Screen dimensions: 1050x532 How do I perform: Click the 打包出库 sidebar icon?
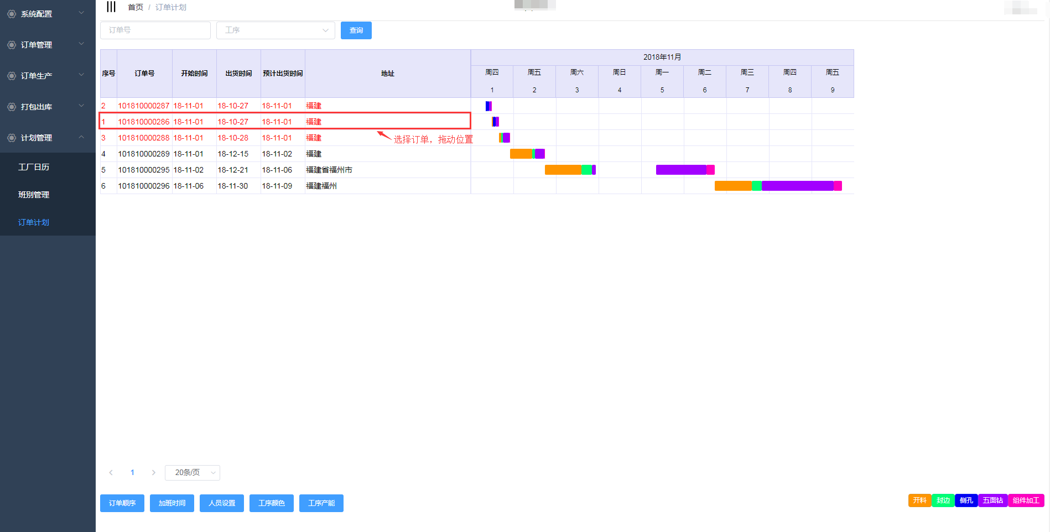coord(12,107)
